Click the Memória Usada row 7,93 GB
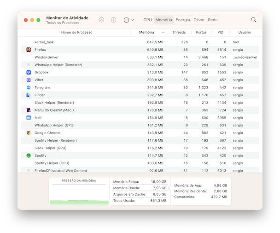This screenshot has width=280, height=233. tap(140, 188)
